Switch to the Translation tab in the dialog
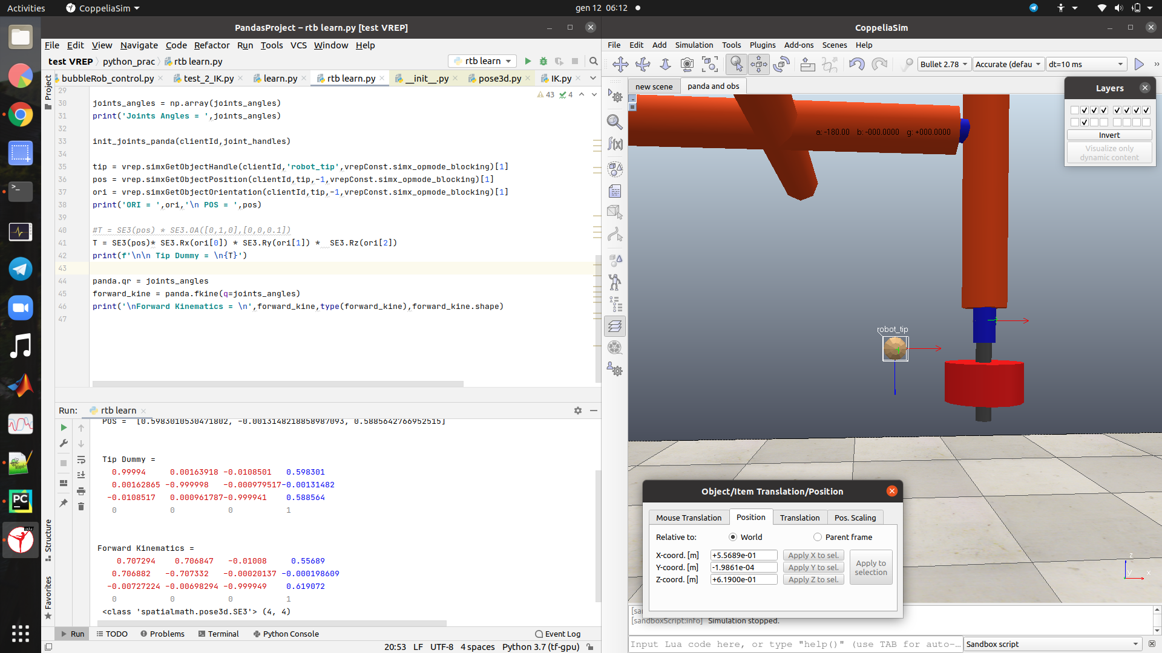 799,518
